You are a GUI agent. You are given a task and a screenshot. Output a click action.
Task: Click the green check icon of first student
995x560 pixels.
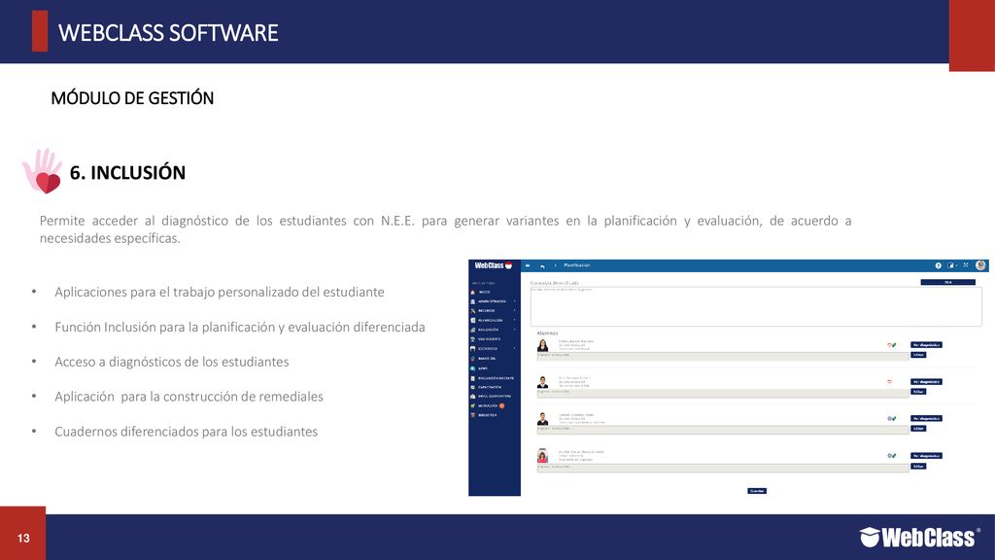[x=894, y=345]
